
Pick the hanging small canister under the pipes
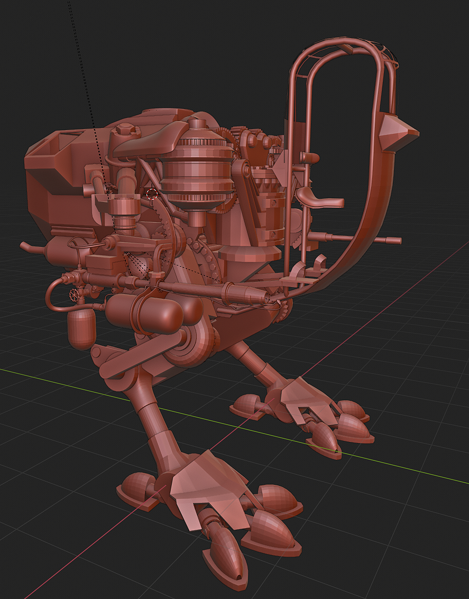click(x=81, y=329)
